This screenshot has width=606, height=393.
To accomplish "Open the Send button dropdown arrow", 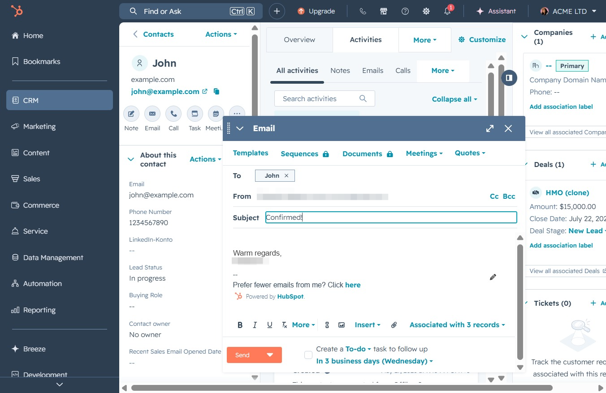I will [270, 355].
